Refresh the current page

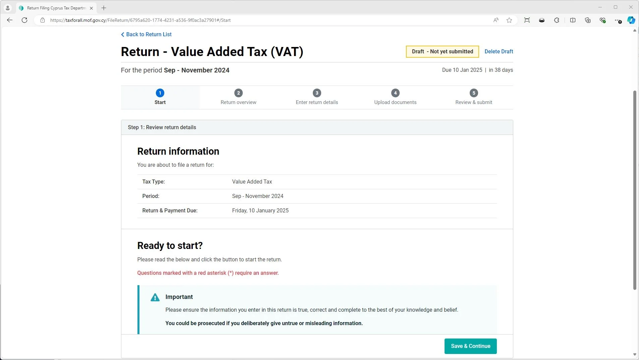[x=24, y=20]
